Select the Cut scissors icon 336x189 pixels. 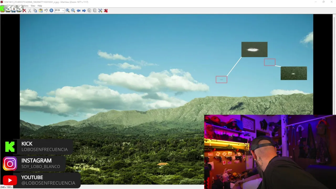[x=30, y=10]
